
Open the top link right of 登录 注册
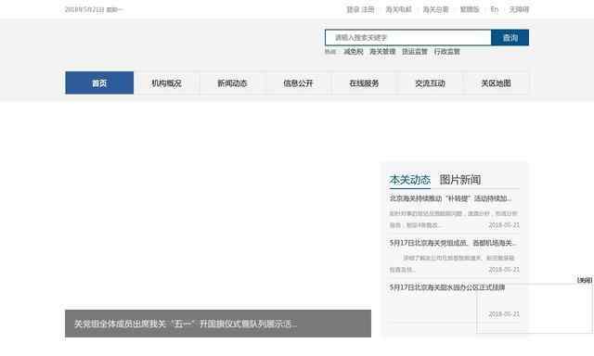(398, 9)
